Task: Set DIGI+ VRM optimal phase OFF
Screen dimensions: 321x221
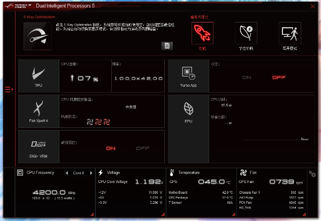Action: pyautogui.click(x=143, y=148)
